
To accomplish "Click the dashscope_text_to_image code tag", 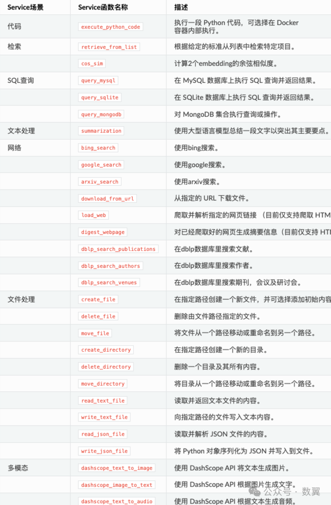I will [x=117, y=468].
